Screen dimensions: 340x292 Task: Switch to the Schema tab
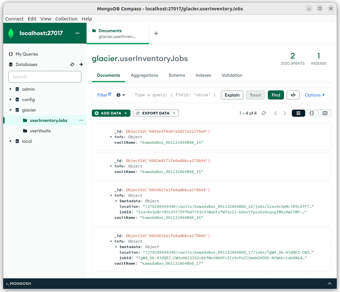pos(177,75)
